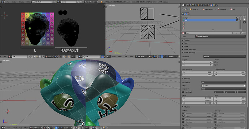Open the Edit Mode dropdown in bottom viewport
The height and width of the screenshot is (129, 249).
(36, 128)
